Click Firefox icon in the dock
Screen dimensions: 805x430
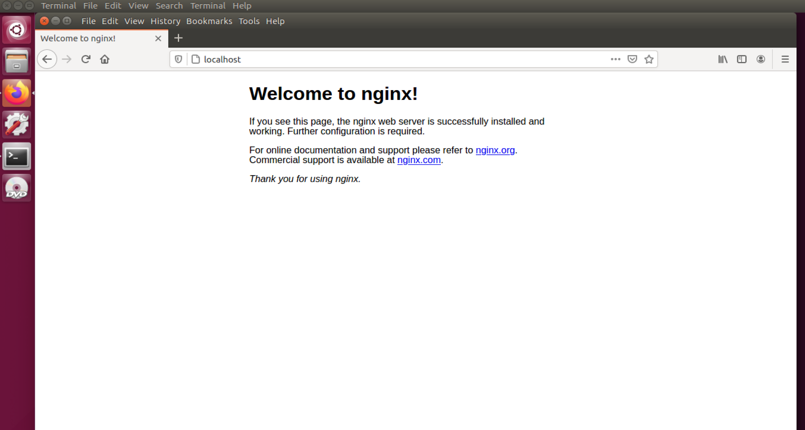click(x=17, y=93)
